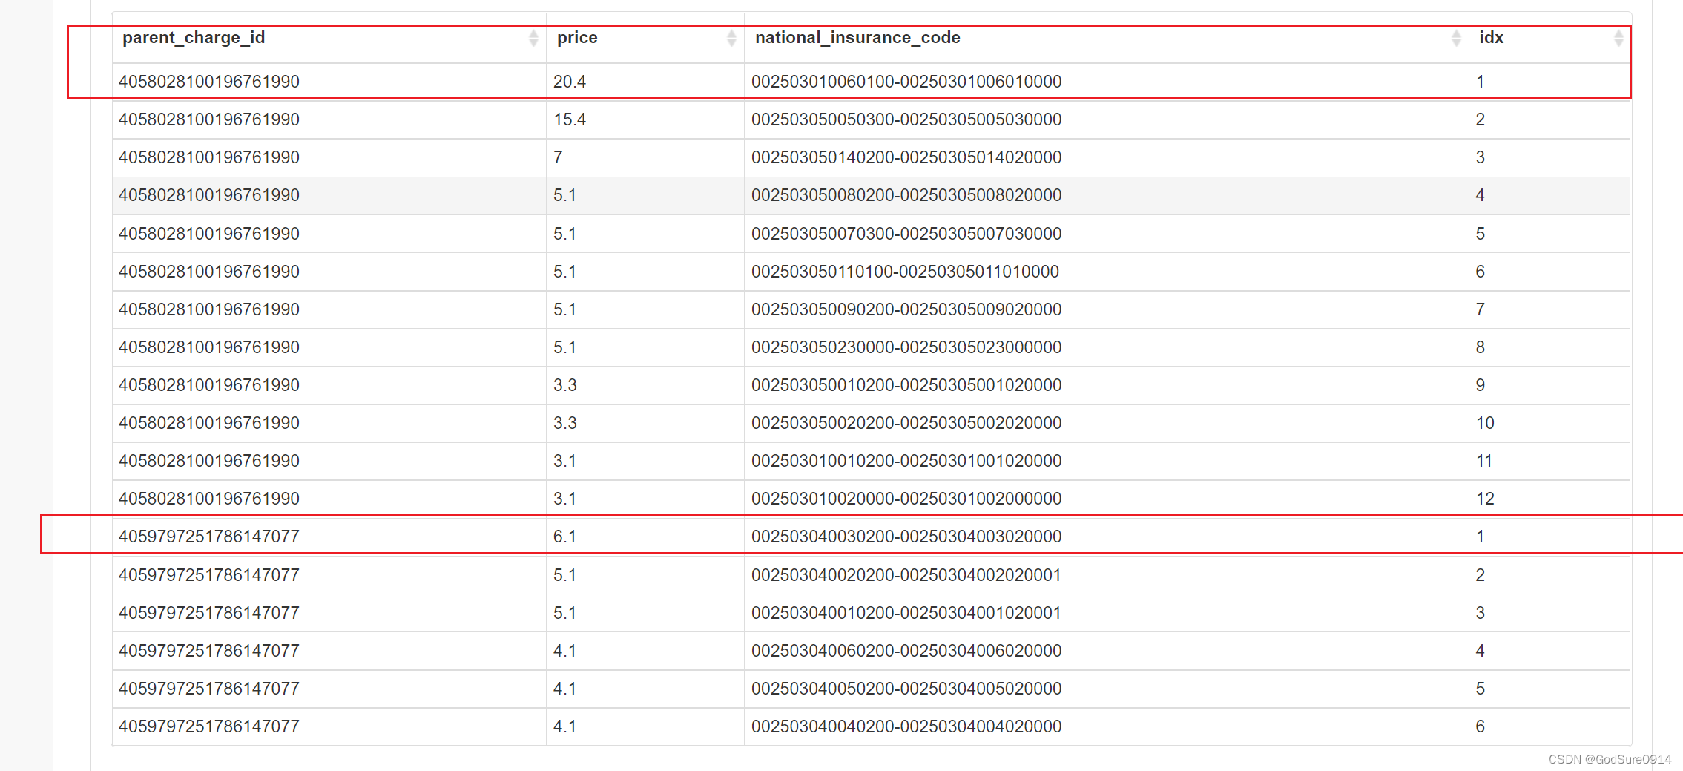This screenshot has width=1683, height=771.
Task: Select the parent_charge_id column header label
Action: point(194,38)
